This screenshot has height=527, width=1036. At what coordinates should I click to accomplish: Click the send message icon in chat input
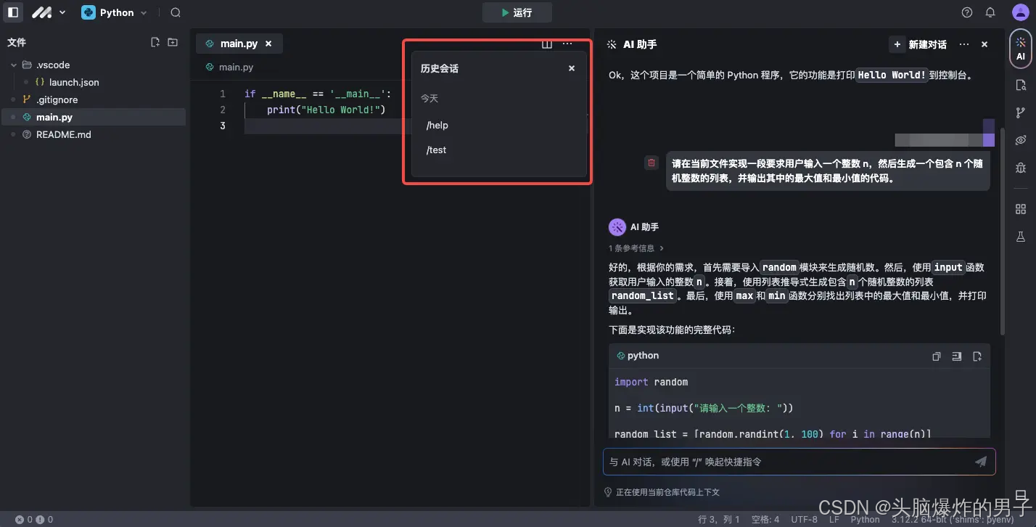pyautogui.click(x=981, y=462)
